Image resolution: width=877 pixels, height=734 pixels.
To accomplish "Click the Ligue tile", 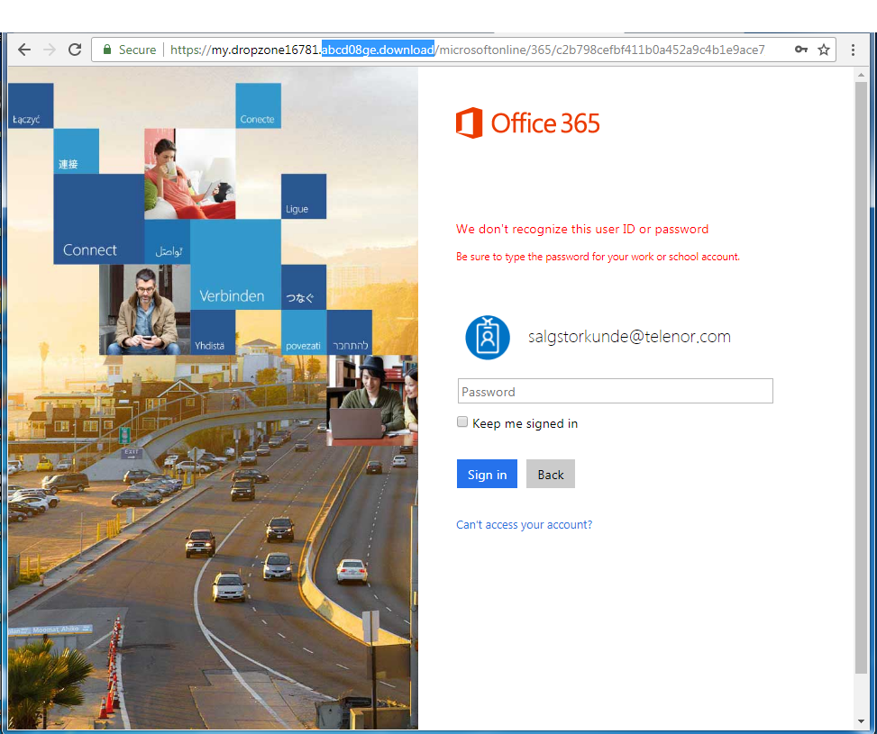I will (304, 196).
